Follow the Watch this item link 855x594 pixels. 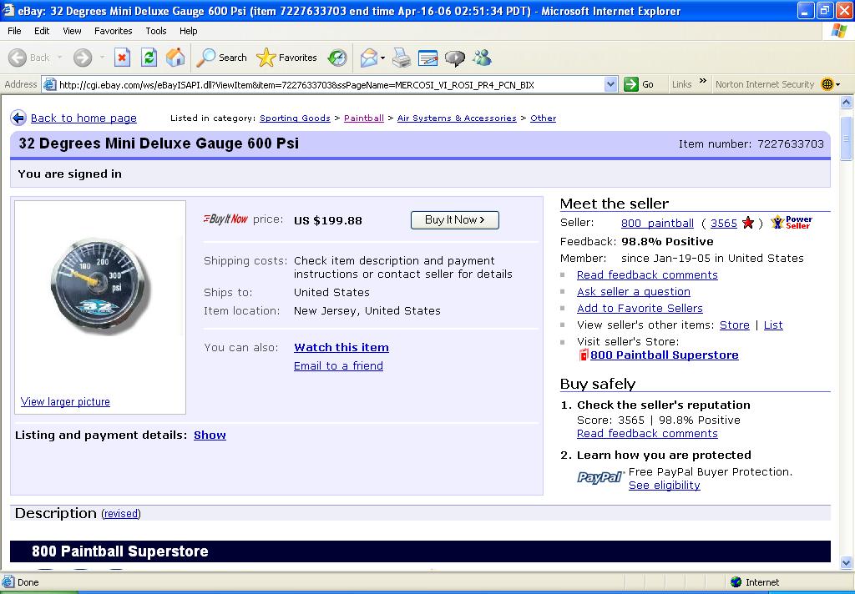(341, 347)
